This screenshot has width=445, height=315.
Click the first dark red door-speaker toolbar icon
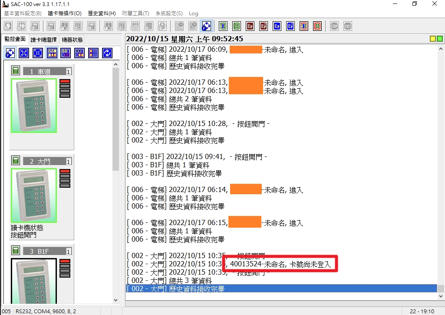point(250,27)
